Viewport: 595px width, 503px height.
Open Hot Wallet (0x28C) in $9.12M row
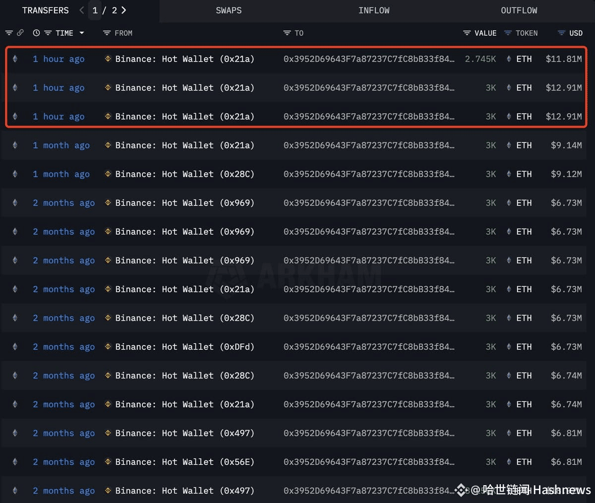184,174
